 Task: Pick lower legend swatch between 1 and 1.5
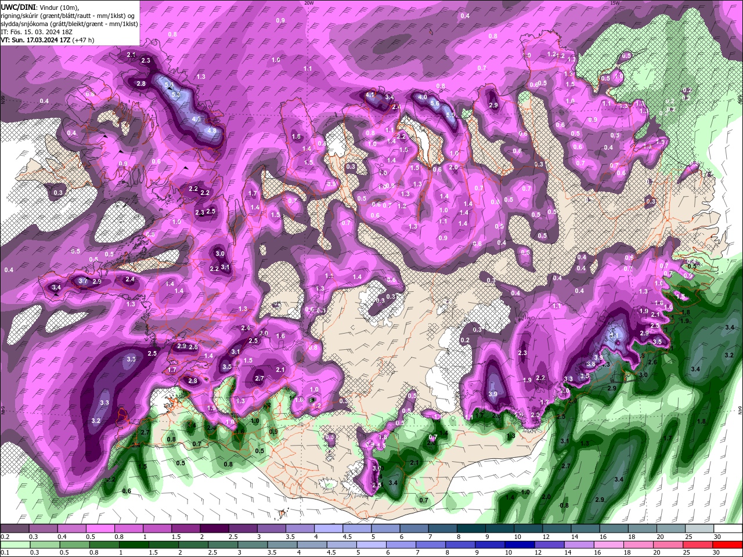[x=134, y=545]
